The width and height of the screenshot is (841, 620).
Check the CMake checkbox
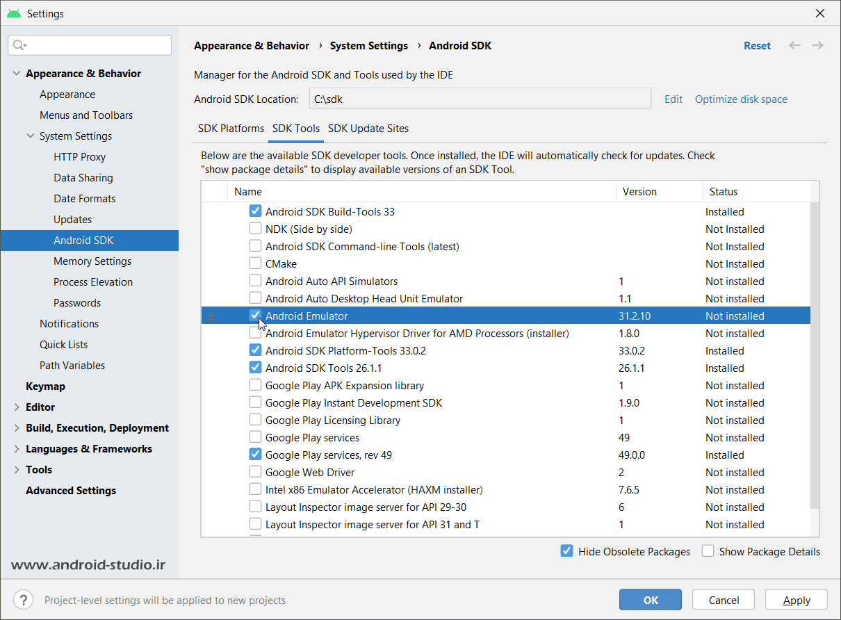[255, 263]
